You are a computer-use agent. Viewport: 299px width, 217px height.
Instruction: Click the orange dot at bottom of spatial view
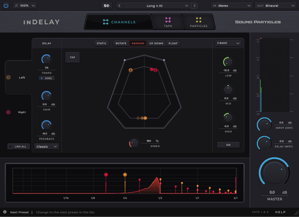tap(145, 118)
